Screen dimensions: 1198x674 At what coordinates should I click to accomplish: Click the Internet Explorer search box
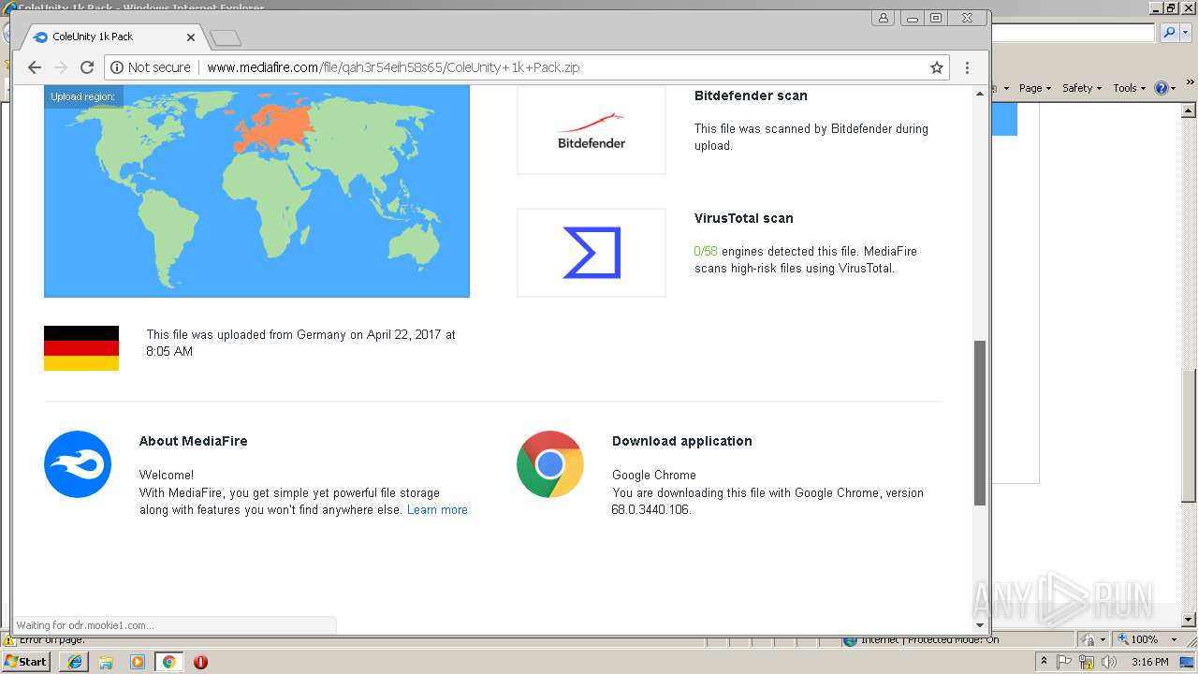1073,33
